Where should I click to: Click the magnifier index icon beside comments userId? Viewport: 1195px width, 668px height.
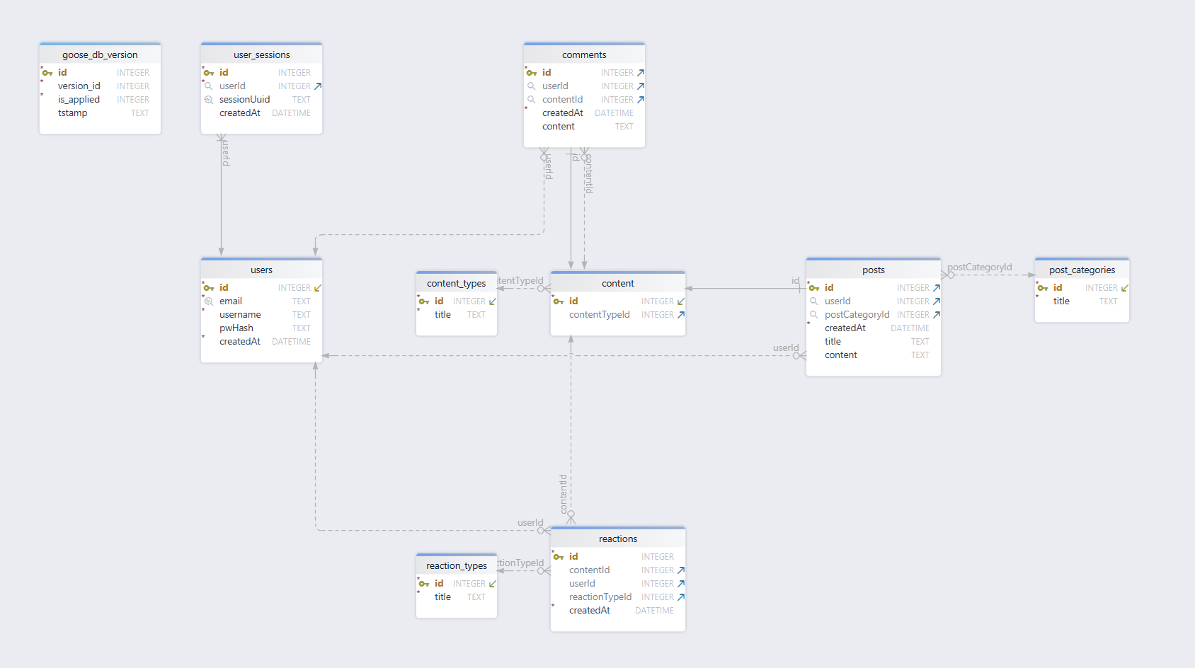tap(532, 86)
